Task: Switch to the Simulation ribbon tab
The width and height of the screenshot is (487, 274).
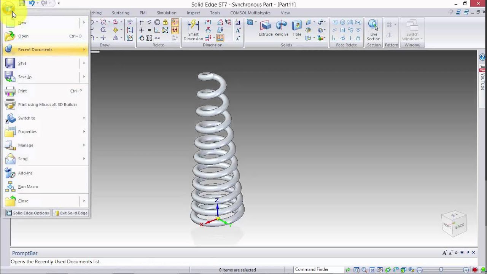Action: click(167, 13)
